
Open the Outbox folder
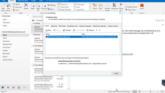coord(5,51)
